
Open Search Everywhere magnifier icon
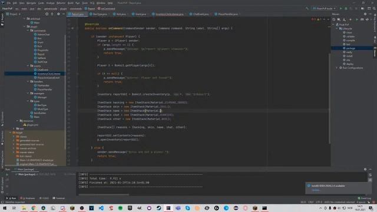pyautogui.click(x=374, y=8)
